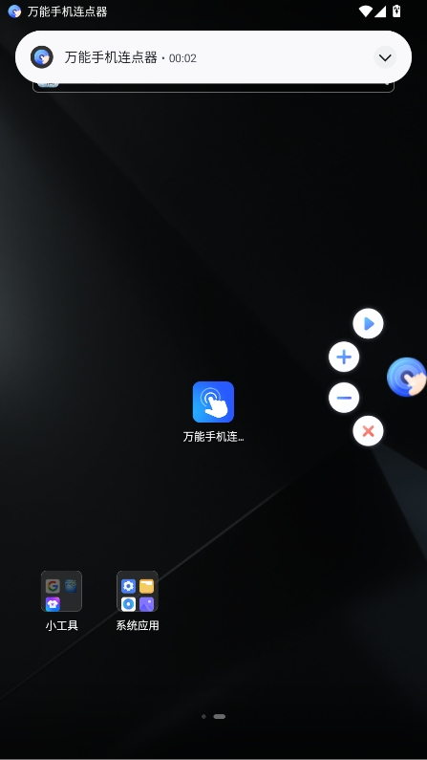Tap the 万能手机连点器 notification title text
427x760 pixels.
[111, 57]
